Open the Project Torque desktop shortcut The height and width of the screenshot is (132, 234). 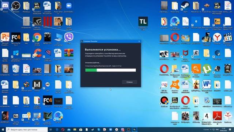[207, 7]
